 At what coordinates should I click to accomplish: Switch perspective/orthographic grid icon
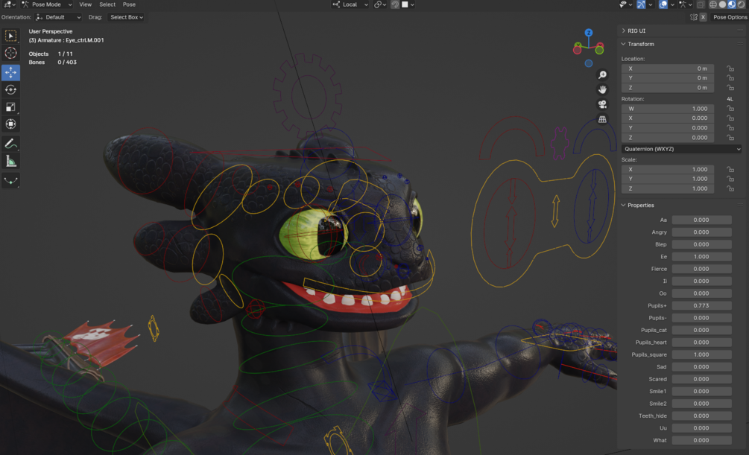tap(602, 119)
